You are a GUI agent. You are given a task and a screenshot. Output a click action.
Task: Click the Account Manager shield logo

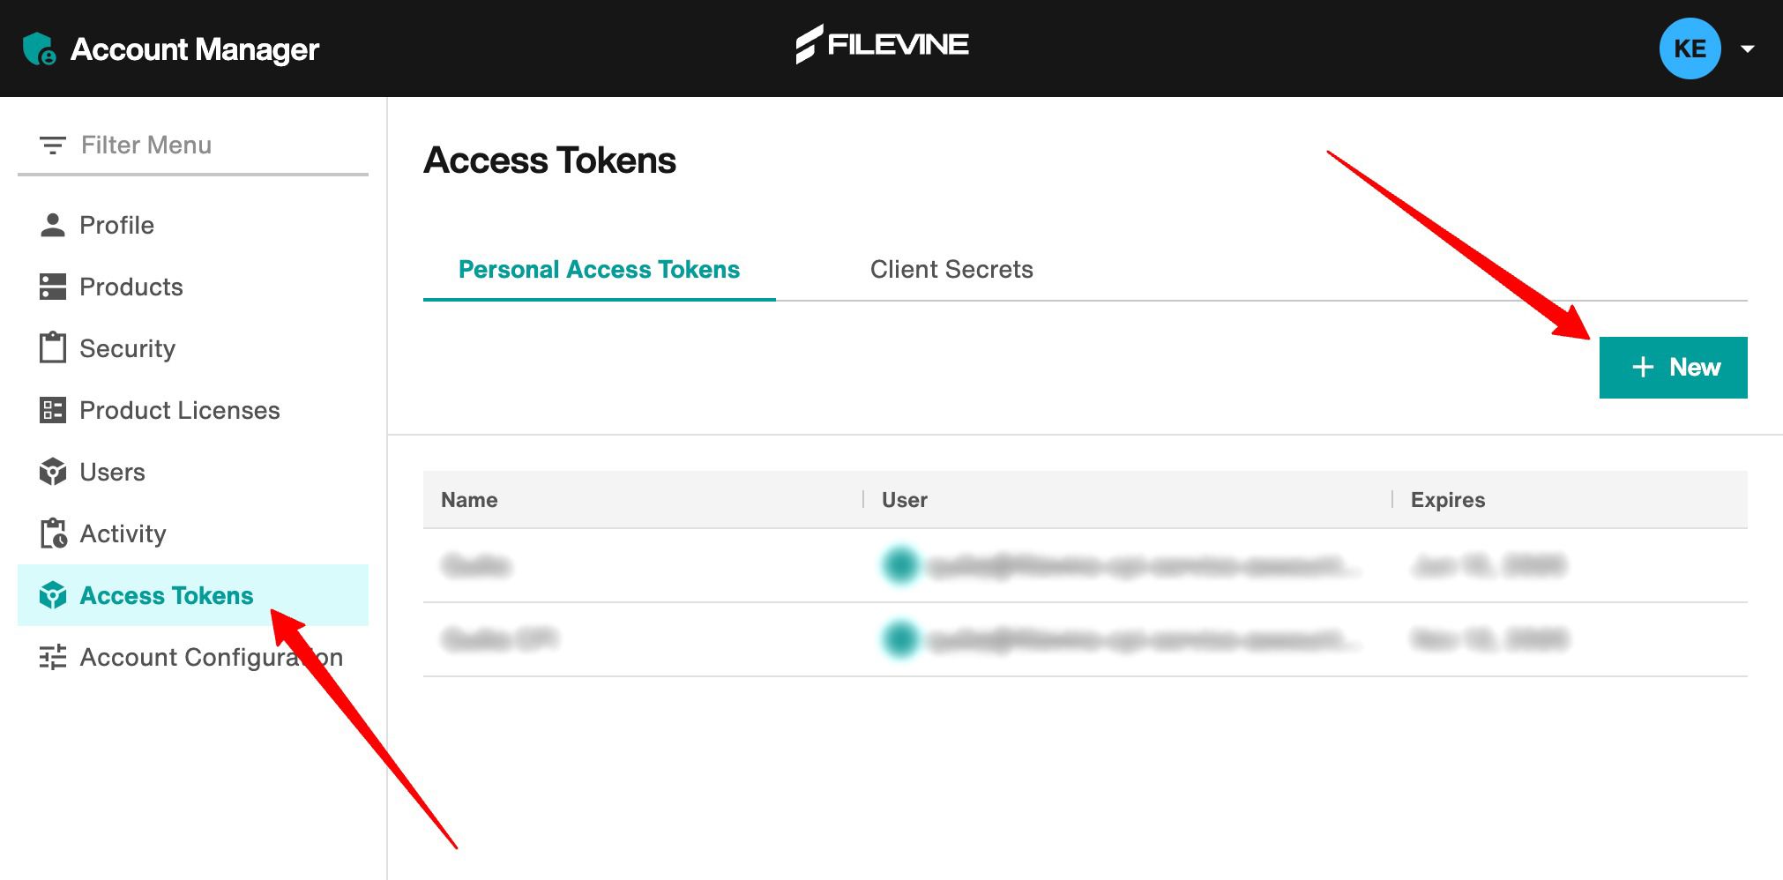(40, 48)
